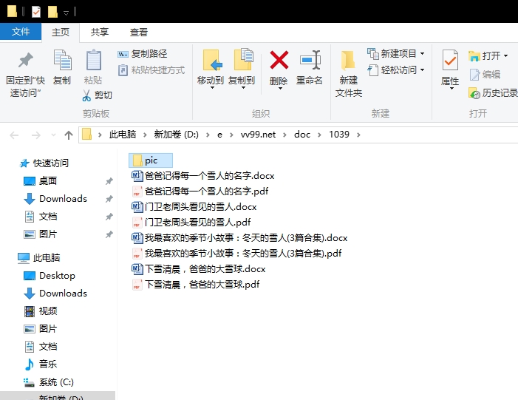Click the 编辑 (Edit) ribbon button
This screenshot has width=518, height=400.
pyautogui.click(x=485, y=75)
